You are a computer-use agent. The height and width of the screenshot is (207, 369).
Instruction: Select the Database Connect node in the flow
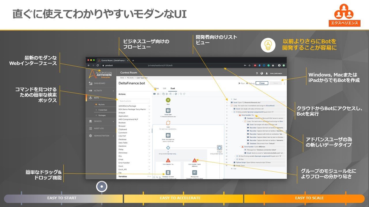tap(168, 172)
